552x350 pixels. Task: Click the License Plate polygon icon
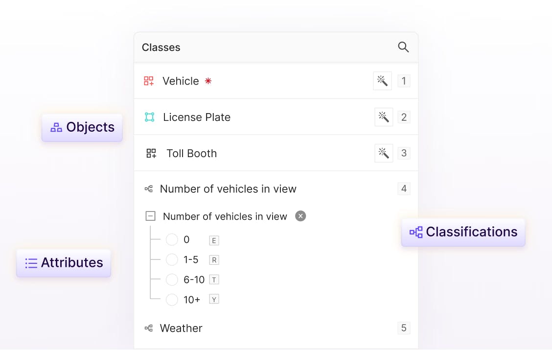149,117
